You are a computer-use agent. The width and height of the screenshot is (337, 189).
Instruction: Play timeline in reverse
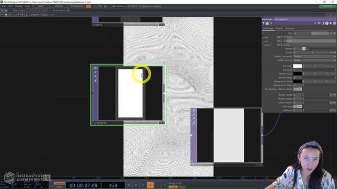[143, 185]
